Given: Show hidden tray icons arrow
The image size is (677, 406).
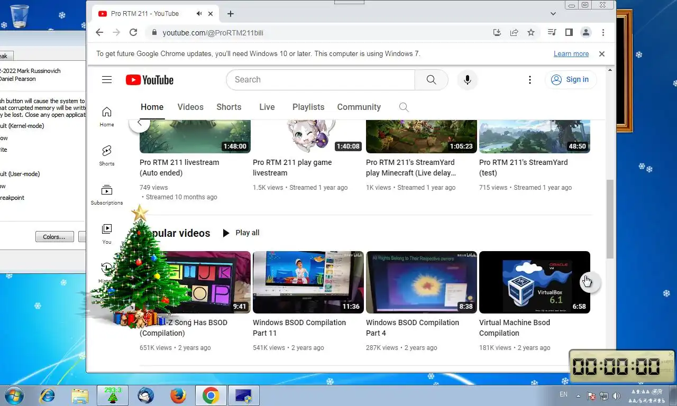Looking at the screenshot, I should [x=578, y=395].
